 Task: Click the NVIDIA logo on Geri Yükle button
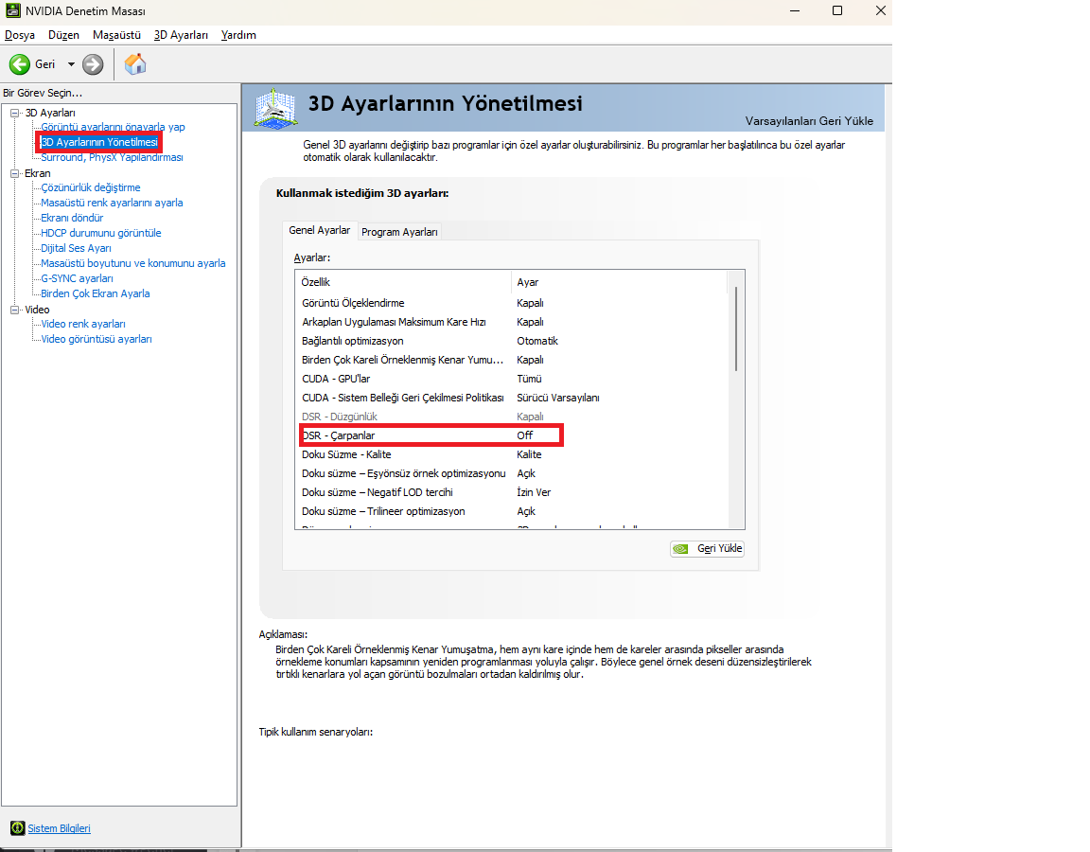point(680,549)
